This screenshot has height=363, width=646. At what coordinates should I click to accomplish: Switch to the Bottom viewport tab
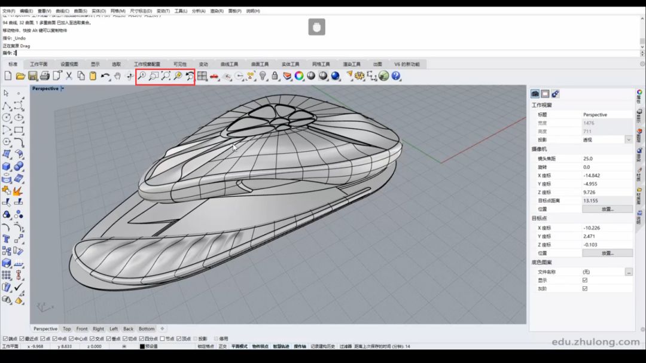point(147,329)
